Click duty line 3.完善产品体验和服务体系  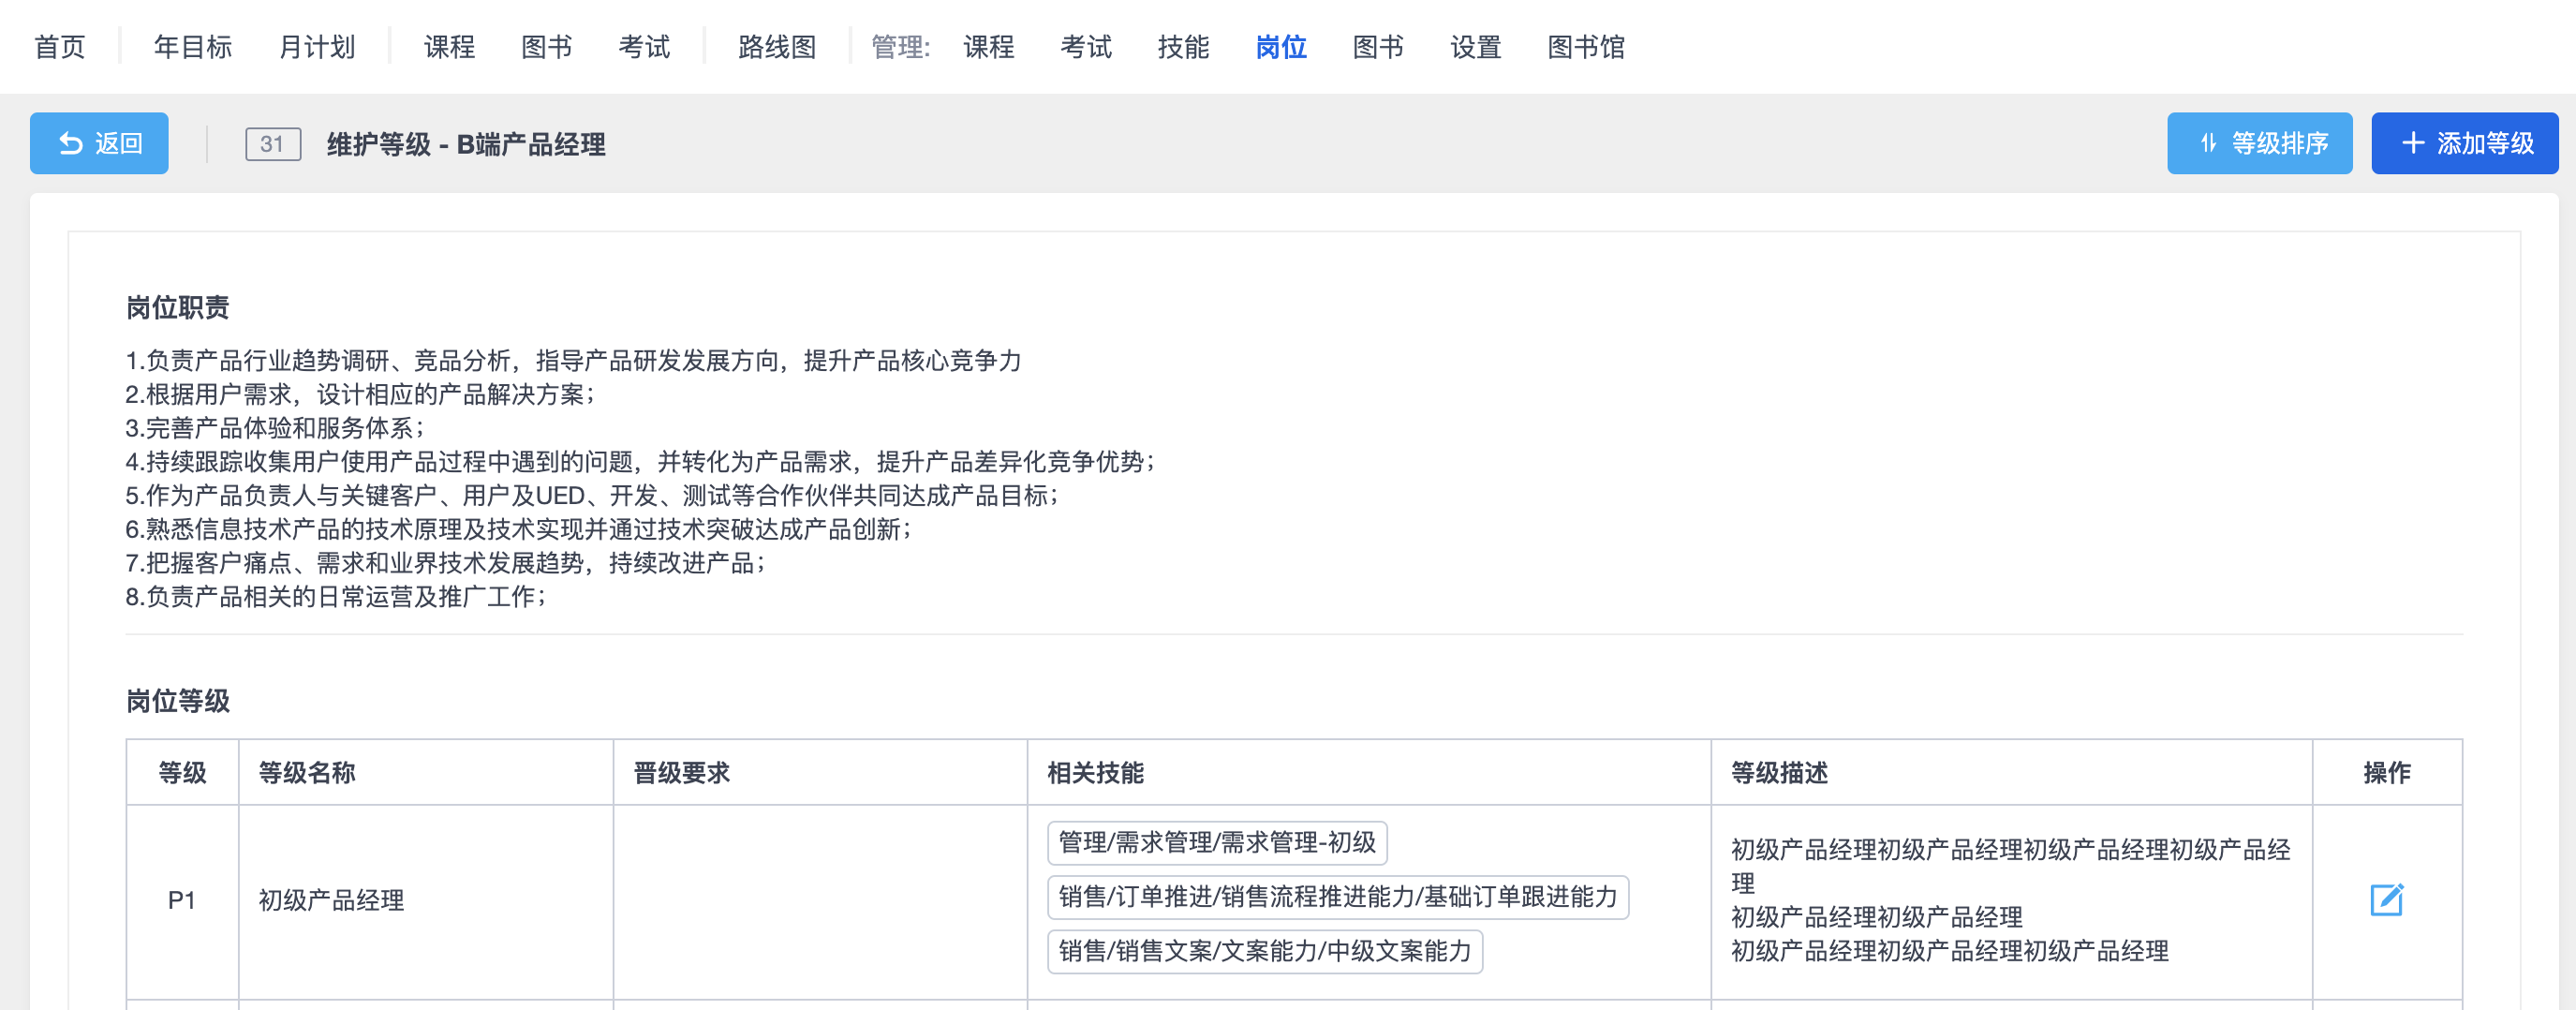click(x=275, y=429)
